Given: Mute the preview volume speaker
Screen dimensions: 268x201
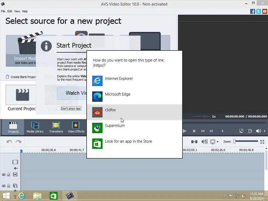Looking at the screenshot, I should (x=258, y=131).
